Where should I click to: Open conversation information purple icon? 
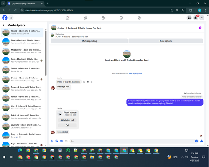[x=200, y=28]
